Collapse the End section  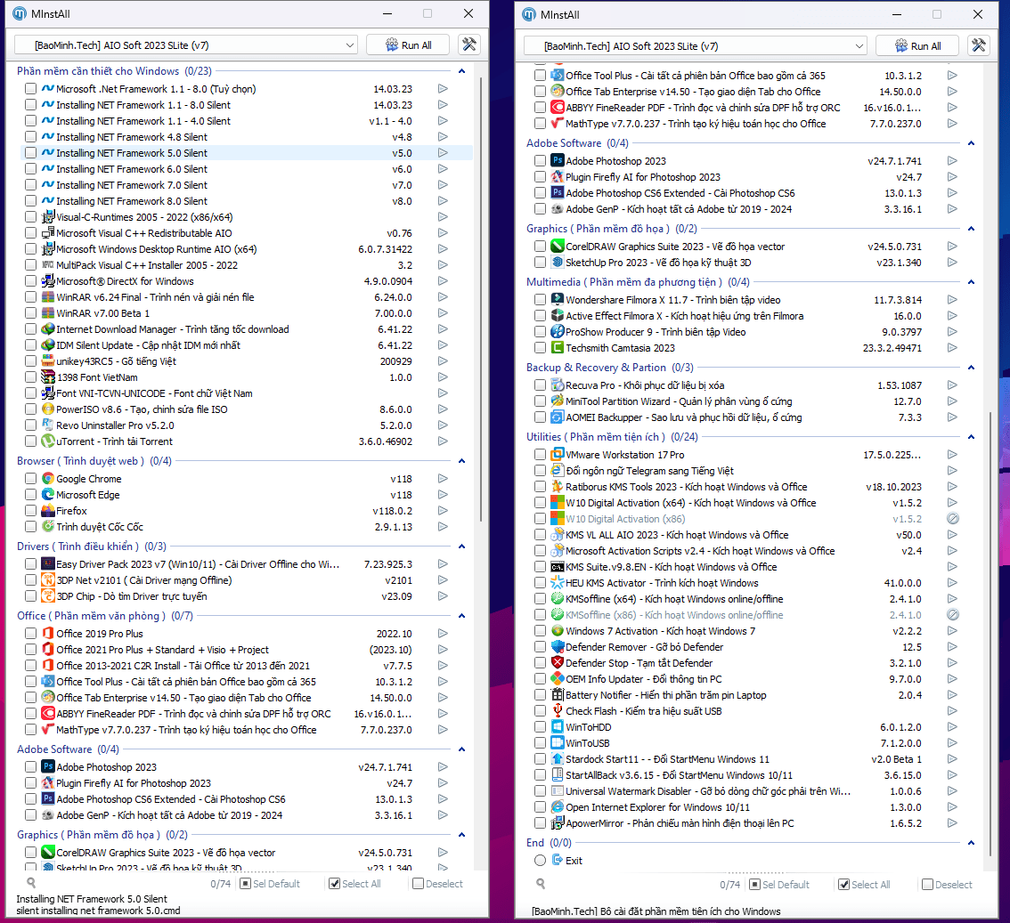(x=972, y=843)
